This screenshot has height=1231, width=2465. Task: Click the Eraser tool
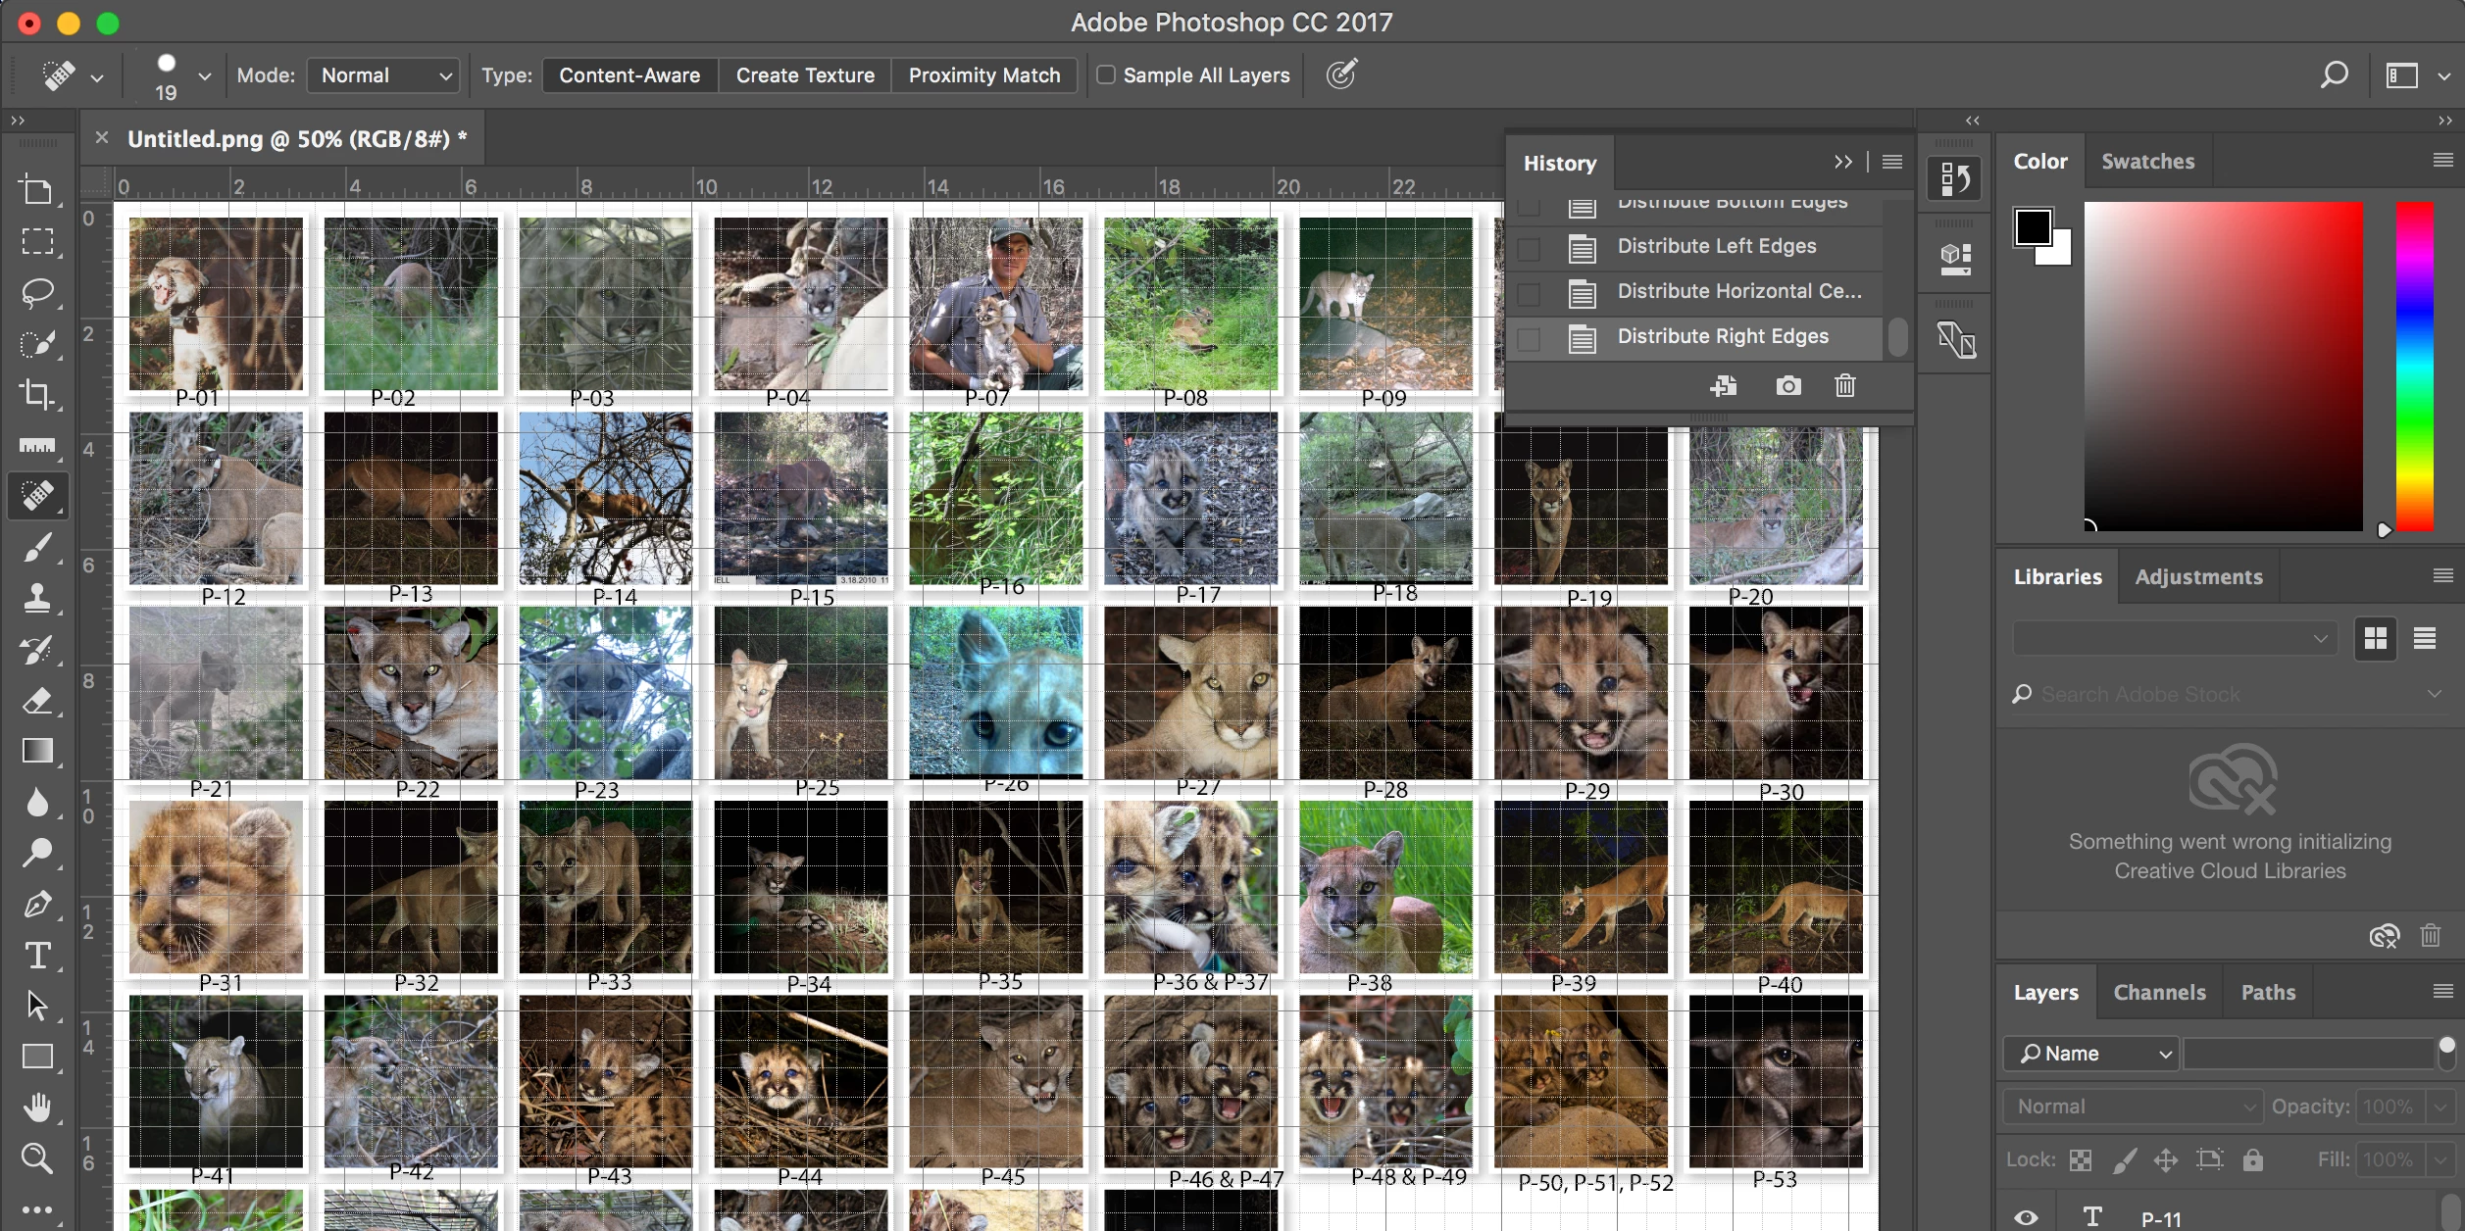tap(37, 700)
